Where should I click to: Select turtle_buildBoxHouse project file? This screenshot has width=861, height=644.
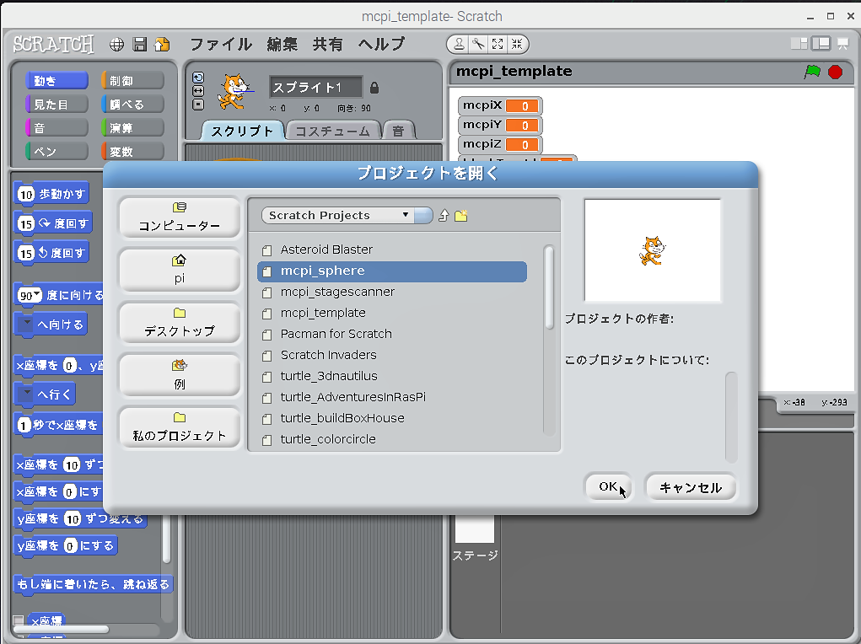tap(392, 418)
